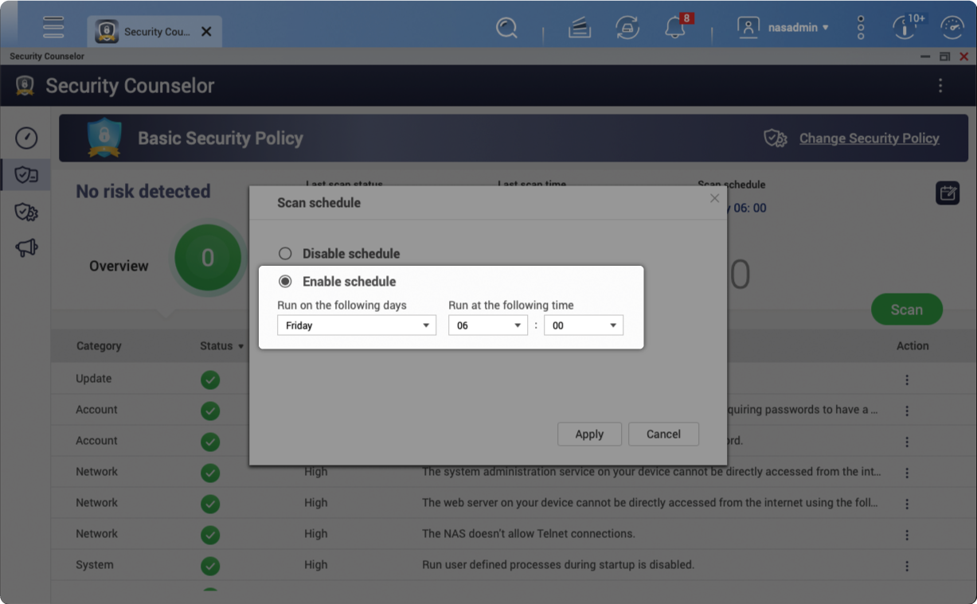
Task: Expand the Friday day dropdown
Action: pos(356,325)
